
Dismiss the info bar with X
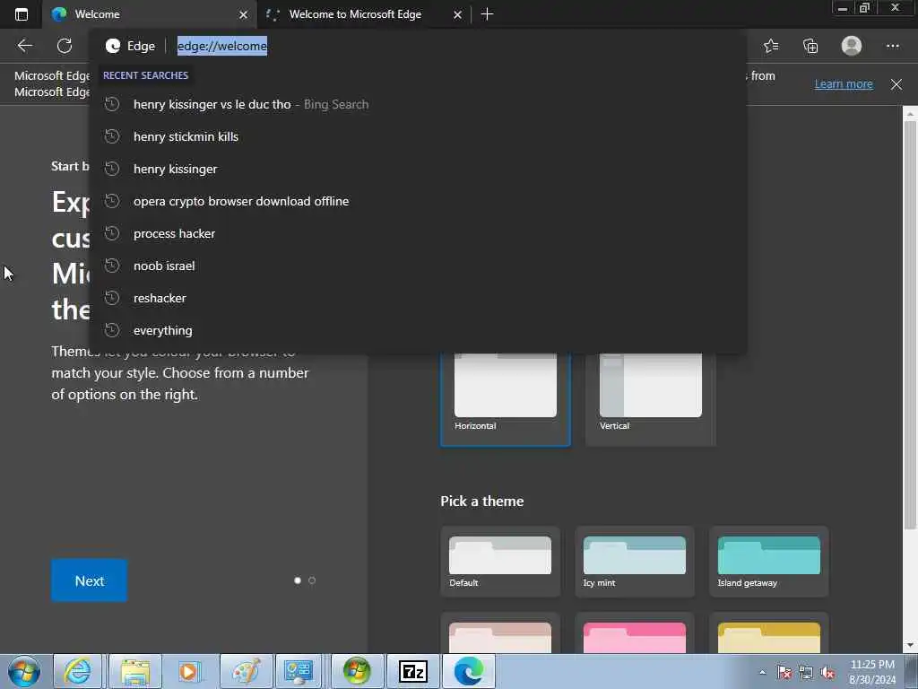click(896, 84)
